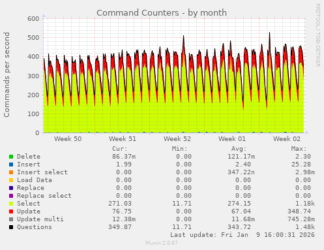The image size is (324, 250).
Task: Click the Week 02 axis label
Action: click(287, 139)
